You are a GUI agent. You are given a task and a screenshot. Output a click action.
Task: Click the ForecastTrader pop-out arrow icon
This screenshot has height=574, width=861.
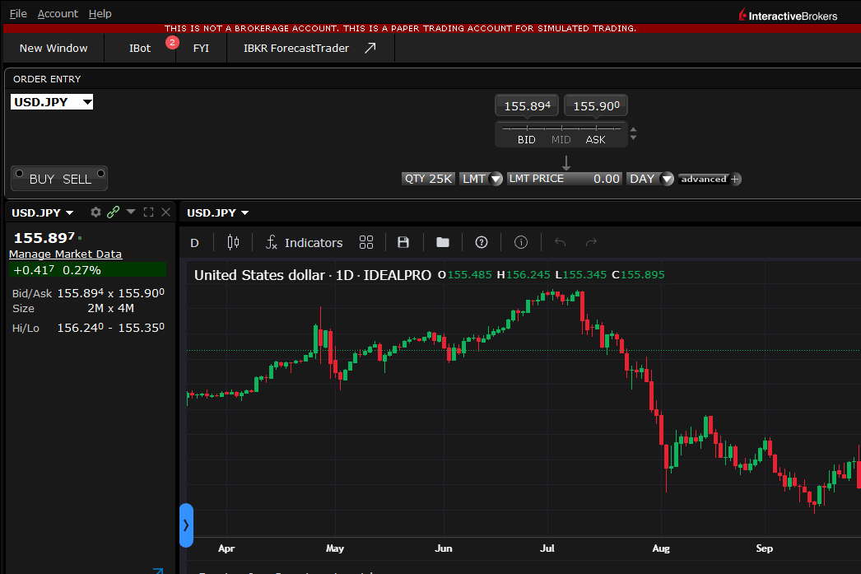370,48
